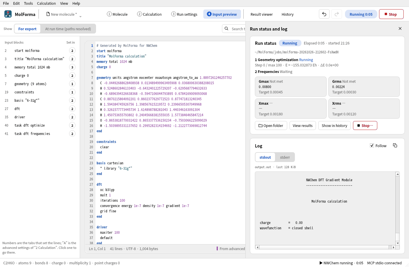Screen dimensions: 409x267
Task: Go to step 1 Molecule tab
Action: [117, 14]
